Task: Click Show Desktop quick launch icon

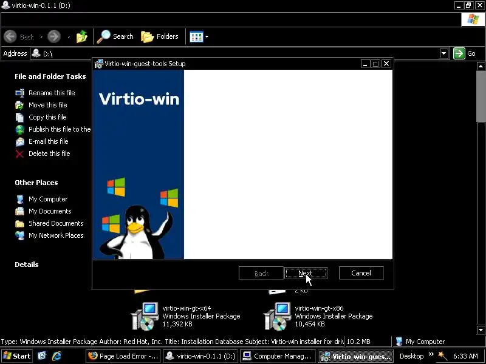Action: 42,356
